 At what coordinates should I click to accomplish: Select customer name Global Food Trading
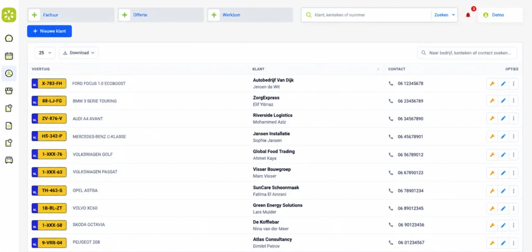(x=274, y=152)
